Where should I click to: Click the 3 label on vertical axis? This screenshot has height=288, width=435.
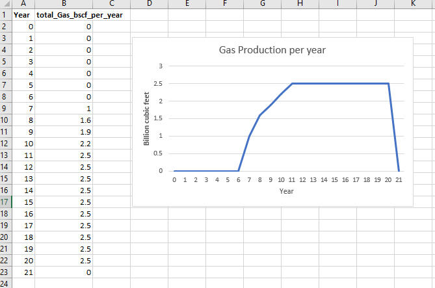tap(161, 66)
